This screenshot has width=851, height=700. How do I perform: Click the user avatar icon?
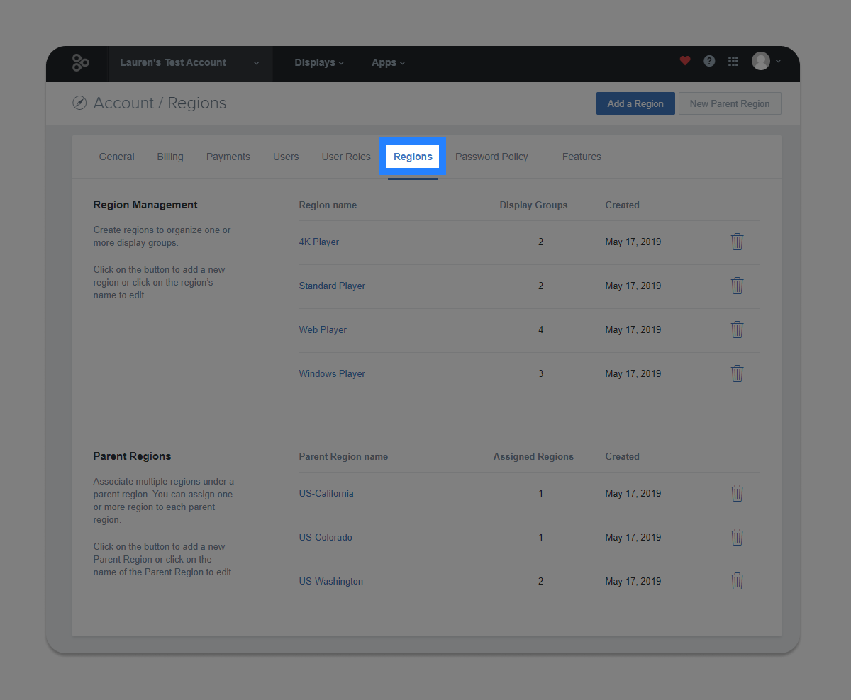pyautogui.click(x=761, y=61)
